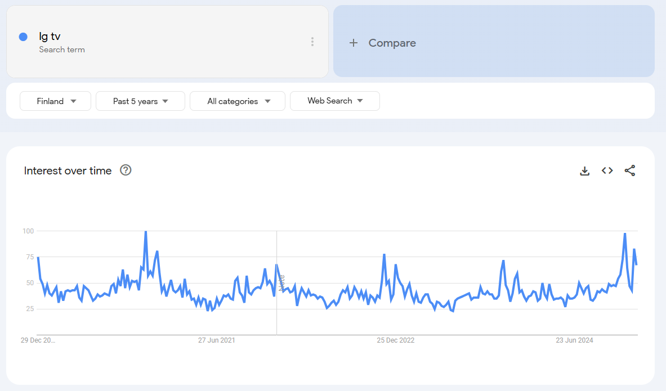Click the 23 Jun 2024 axis label
The image size is (666, 391).
[574, 340]
